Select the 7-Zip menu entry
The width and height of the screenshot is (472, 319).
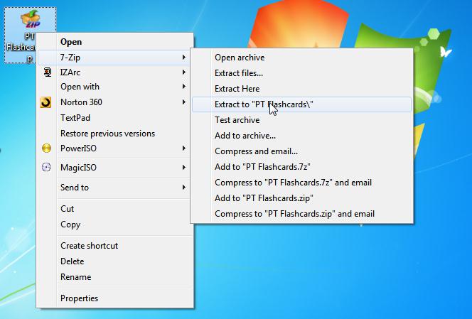coord(114,57)
